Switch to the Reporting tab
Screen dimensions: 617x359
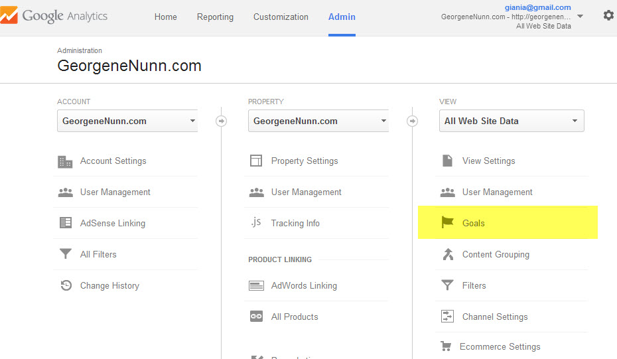(215, 17)
